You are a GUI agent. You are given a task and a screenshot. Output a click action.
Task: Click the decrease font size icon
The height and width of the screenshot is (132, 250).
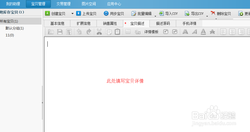click(175, 32)
